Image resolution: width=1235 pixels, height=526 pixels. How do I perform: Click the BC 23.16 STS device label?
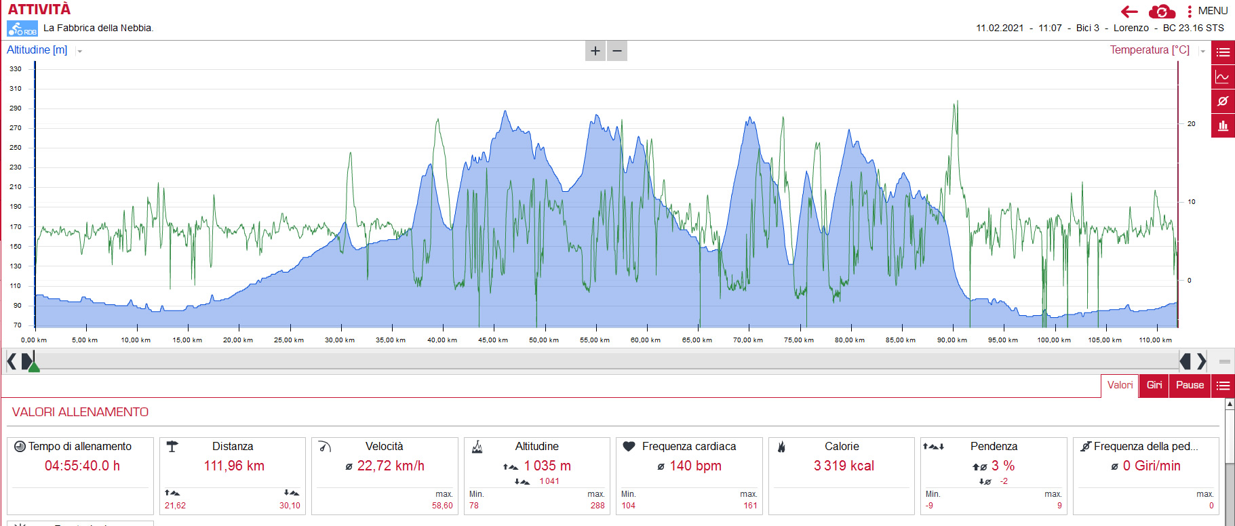point(1194,28)
